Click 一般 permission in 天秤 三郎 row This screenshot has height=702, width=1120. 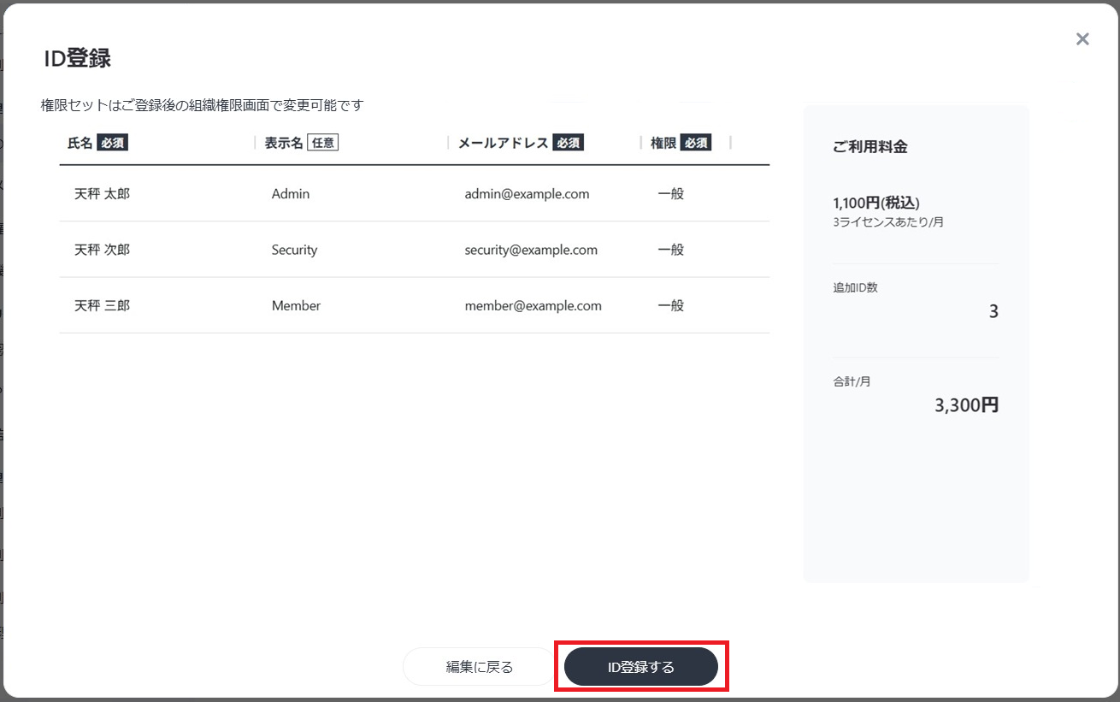click(671, 305)
